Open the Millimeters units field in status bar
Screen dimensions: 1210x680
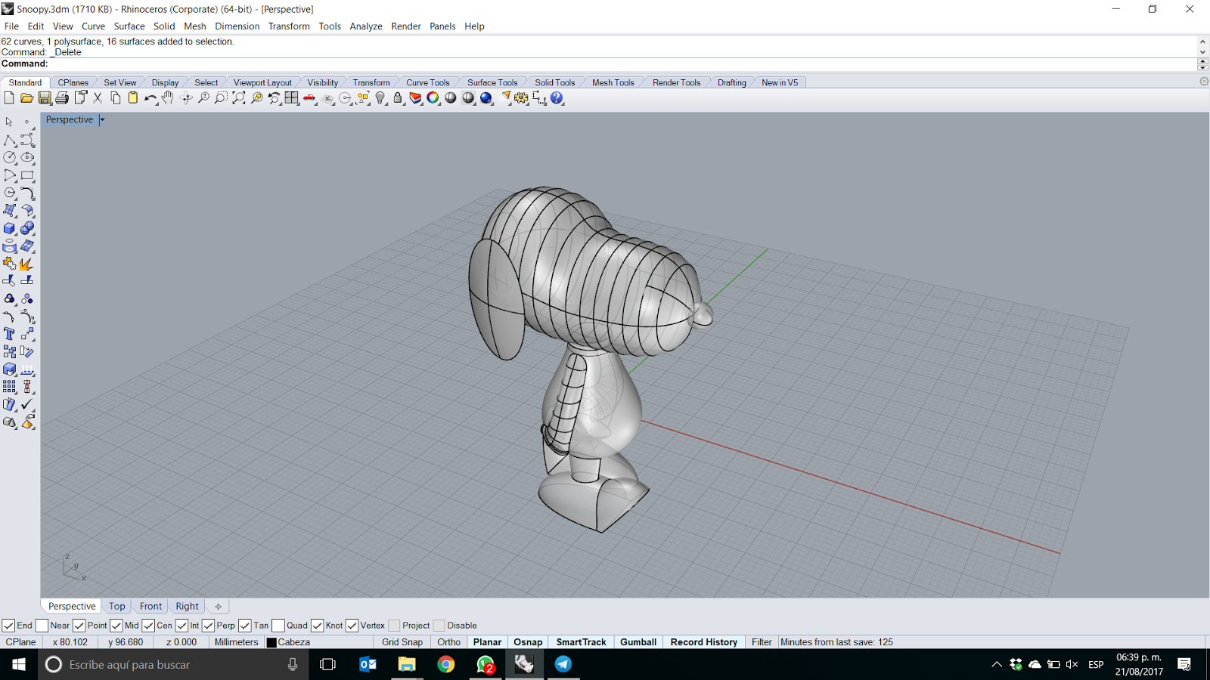[x=236, y=642]
